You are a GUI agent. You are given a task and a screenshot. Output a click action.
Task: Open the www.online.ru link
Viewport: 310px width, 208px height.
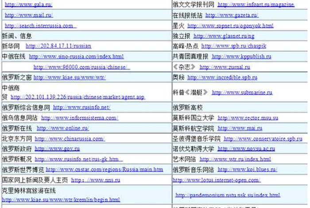pyautogui.click(x=63, y=128)
